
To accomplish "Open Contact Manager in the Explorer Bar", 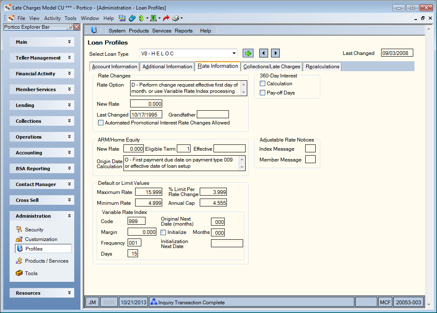I will pyautogui.click(x=42, y=184).
